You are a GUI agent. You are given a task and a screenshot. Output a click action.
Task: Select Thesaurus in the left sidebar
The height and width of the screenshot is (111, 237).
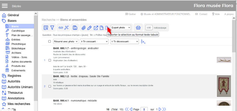(16, 92)
